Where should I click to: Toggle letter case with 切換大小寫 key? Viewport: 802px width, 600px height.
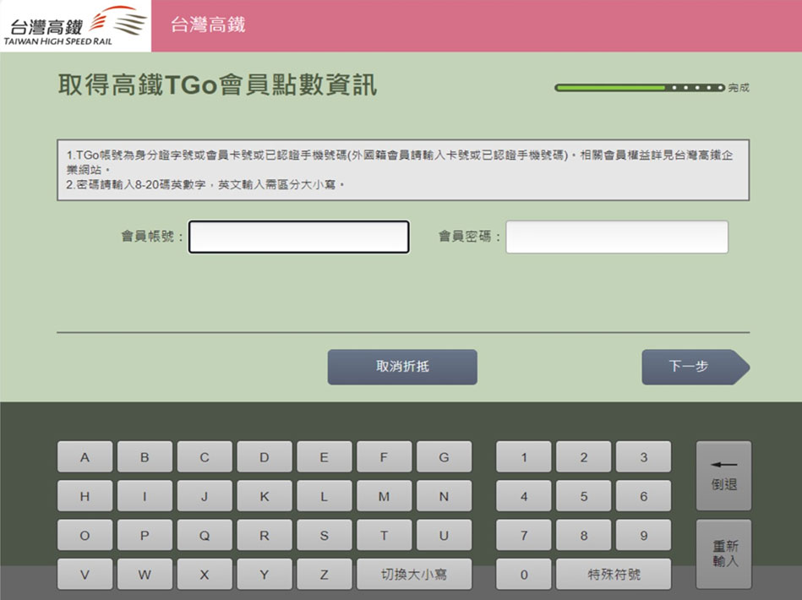tap(413, 575)
